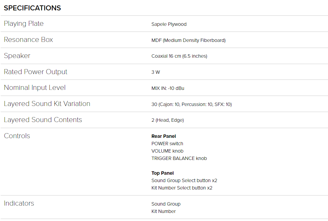Click the Kit Number Select button x2 text
Viewport: 328px width, 221px height.
tap(182, 188)
